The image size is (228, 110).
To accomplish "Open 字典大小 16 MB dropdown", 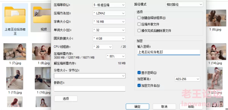I will click(109, 22).
